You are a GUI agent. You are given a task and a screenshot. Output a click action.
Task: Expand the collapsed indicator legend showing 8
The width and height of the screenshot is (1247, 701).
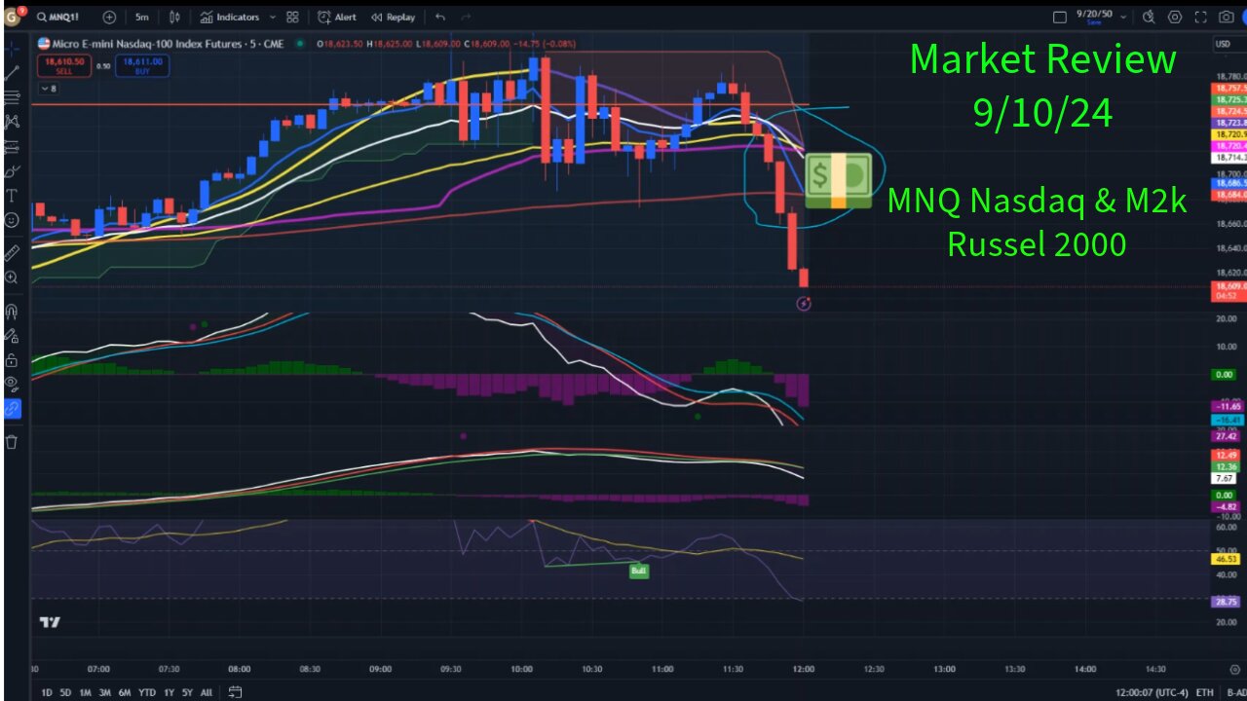point(48,89)
